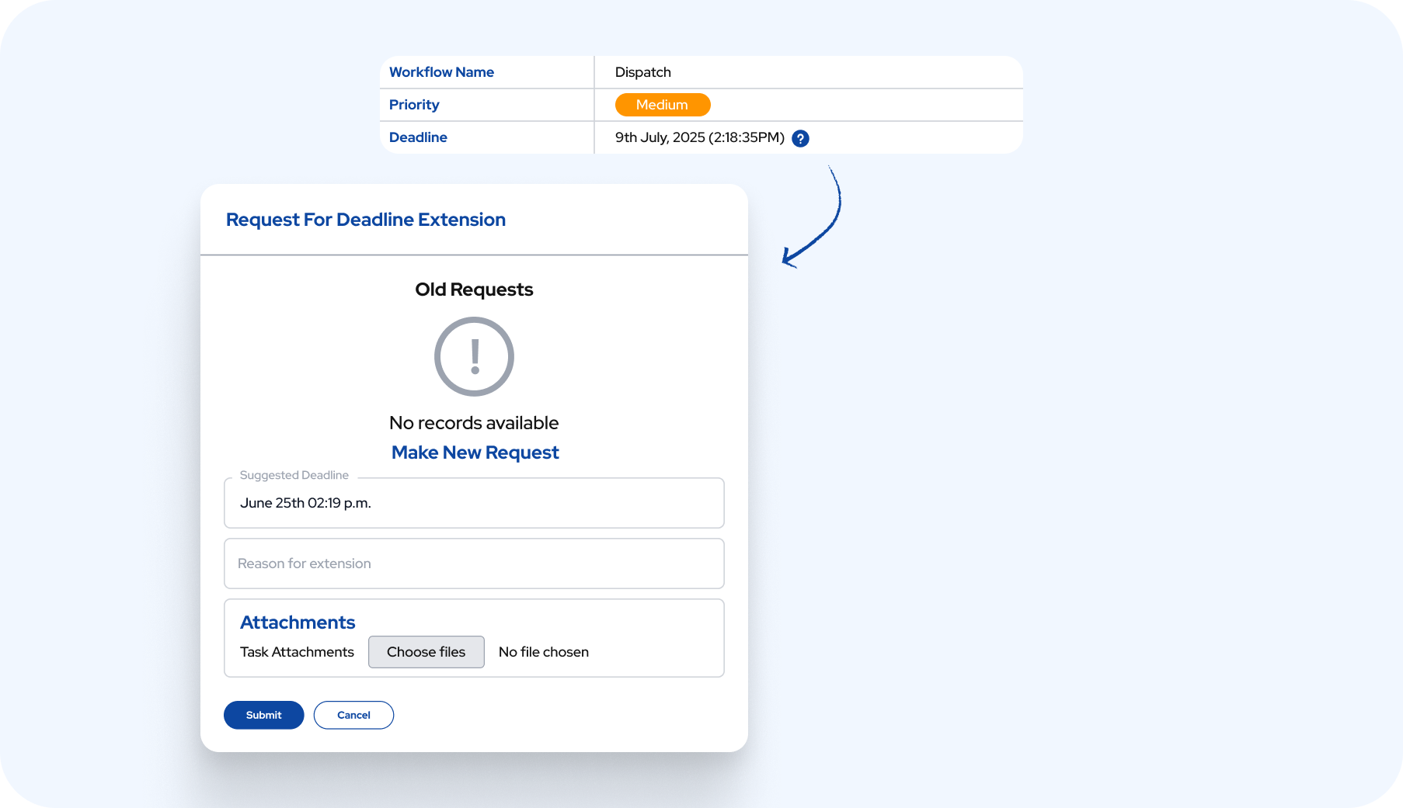Click the No file chosen text

543,652
